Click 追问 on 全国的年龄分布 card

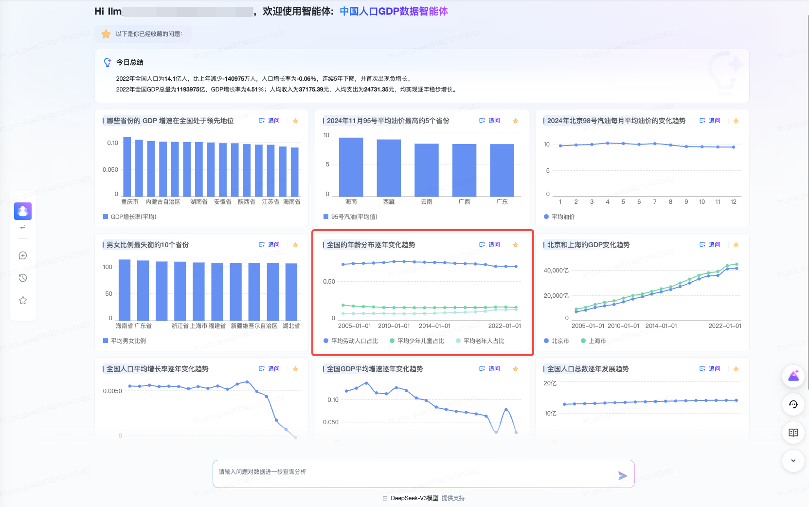[490, 245]
